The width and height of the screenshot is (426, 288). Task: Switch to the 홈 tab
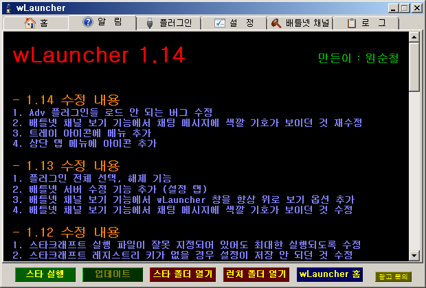coord(36,23)
